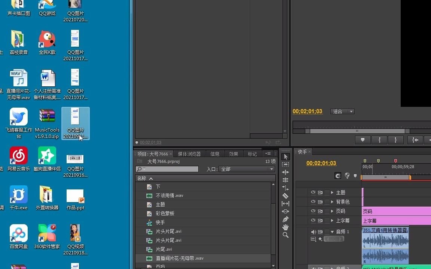Open the 适合 zoom level dropdown
The height and width of the screenshot is (269, 431).
pos(342,111)
